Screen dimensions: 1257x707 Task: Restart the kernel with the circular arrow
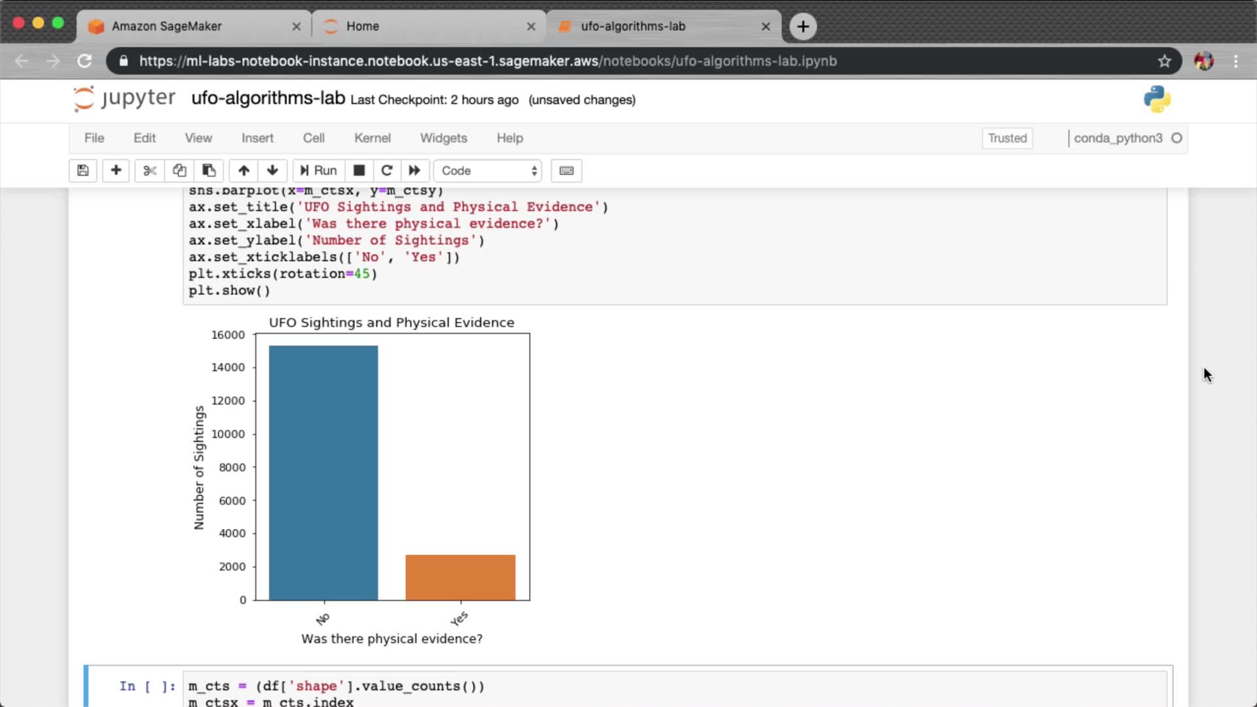click(387, 171)
